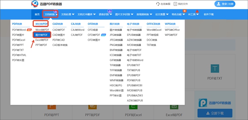Click 立即下载 download button
The image size is (248, 120).
tap(215, 113)
